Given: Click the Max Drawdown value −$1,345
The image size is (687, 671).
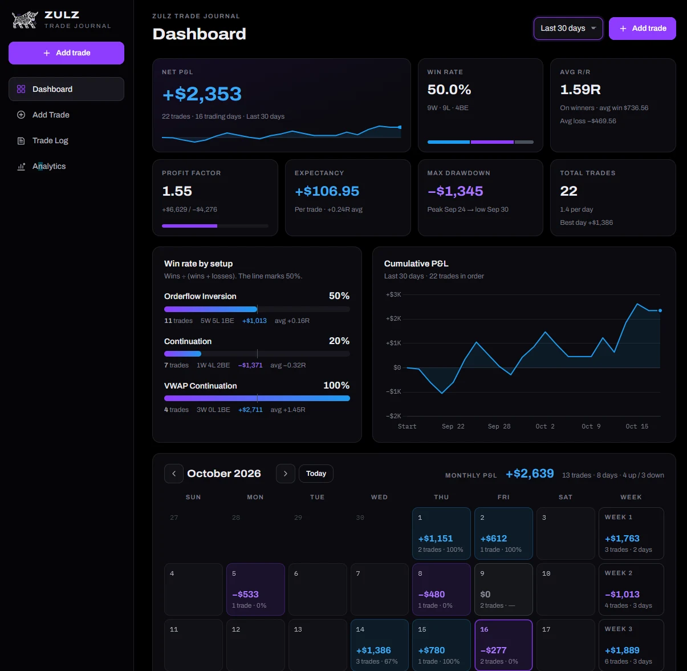Looking at the screenshot, I should [456, 191].
